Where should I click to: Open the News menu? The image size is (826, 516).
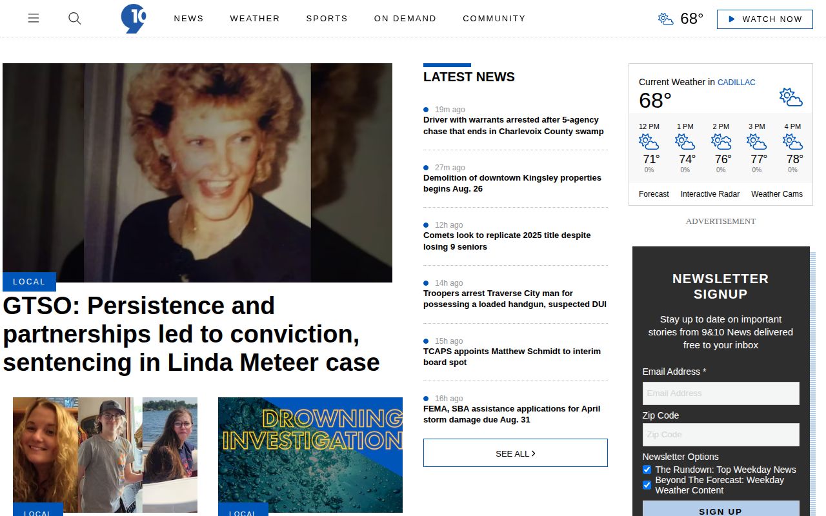tap(188, 19)
